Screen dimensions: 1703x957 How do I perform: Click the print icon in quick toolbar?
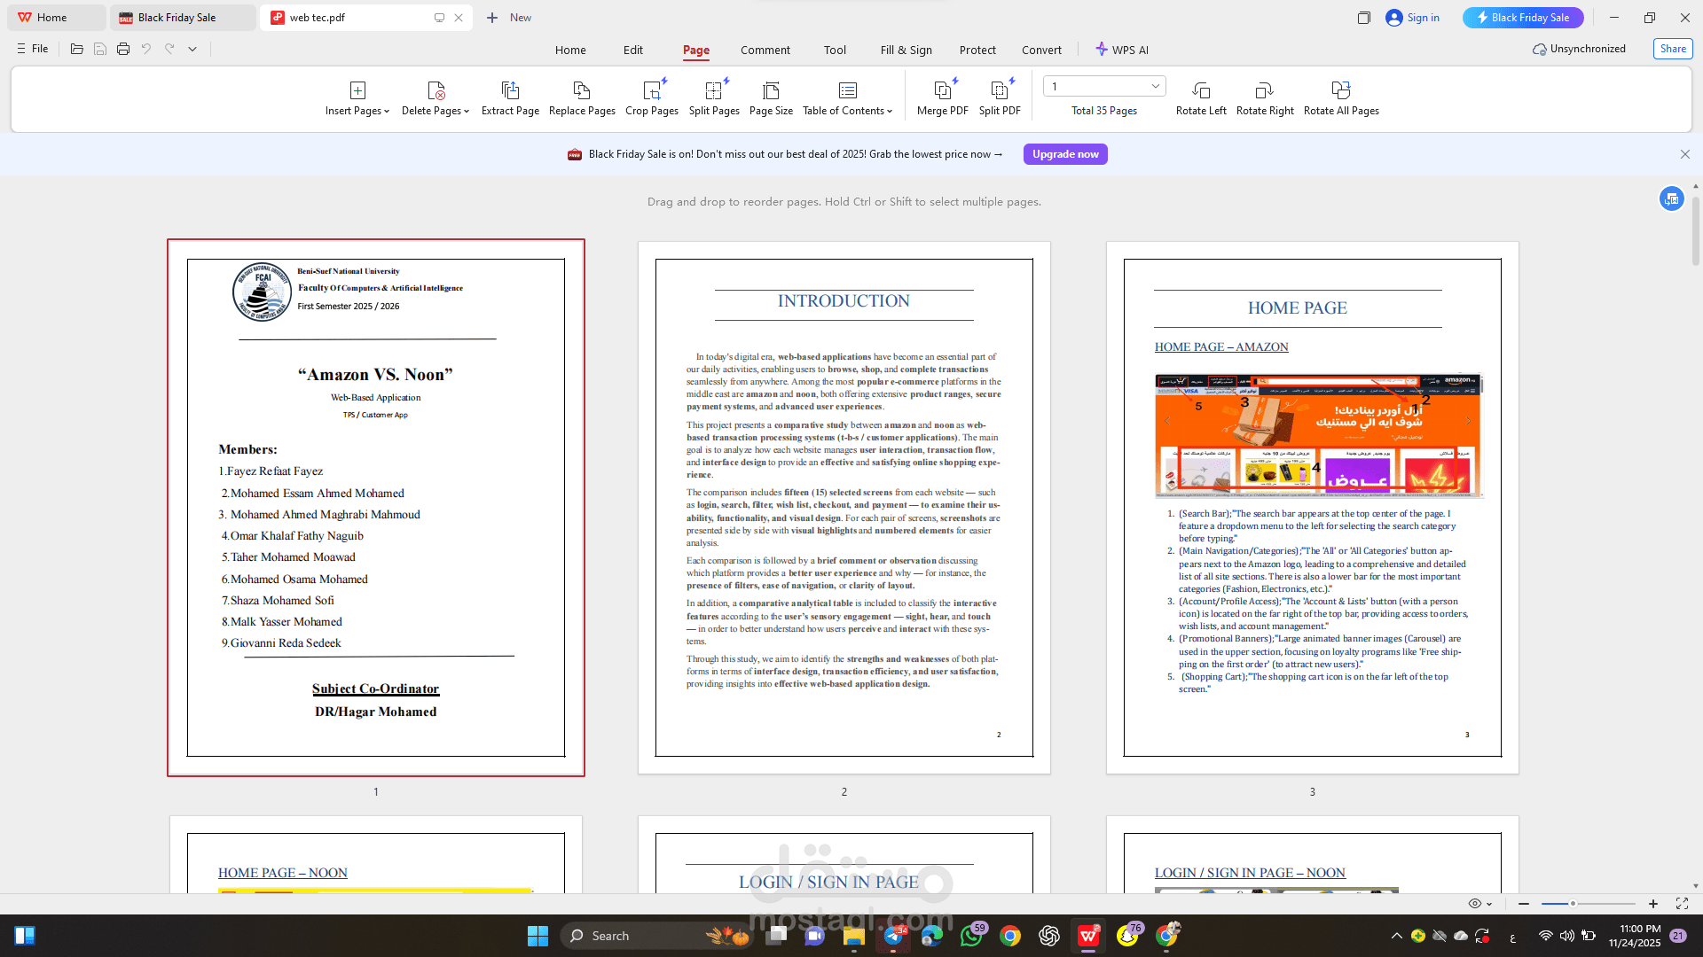click(123, 50)
